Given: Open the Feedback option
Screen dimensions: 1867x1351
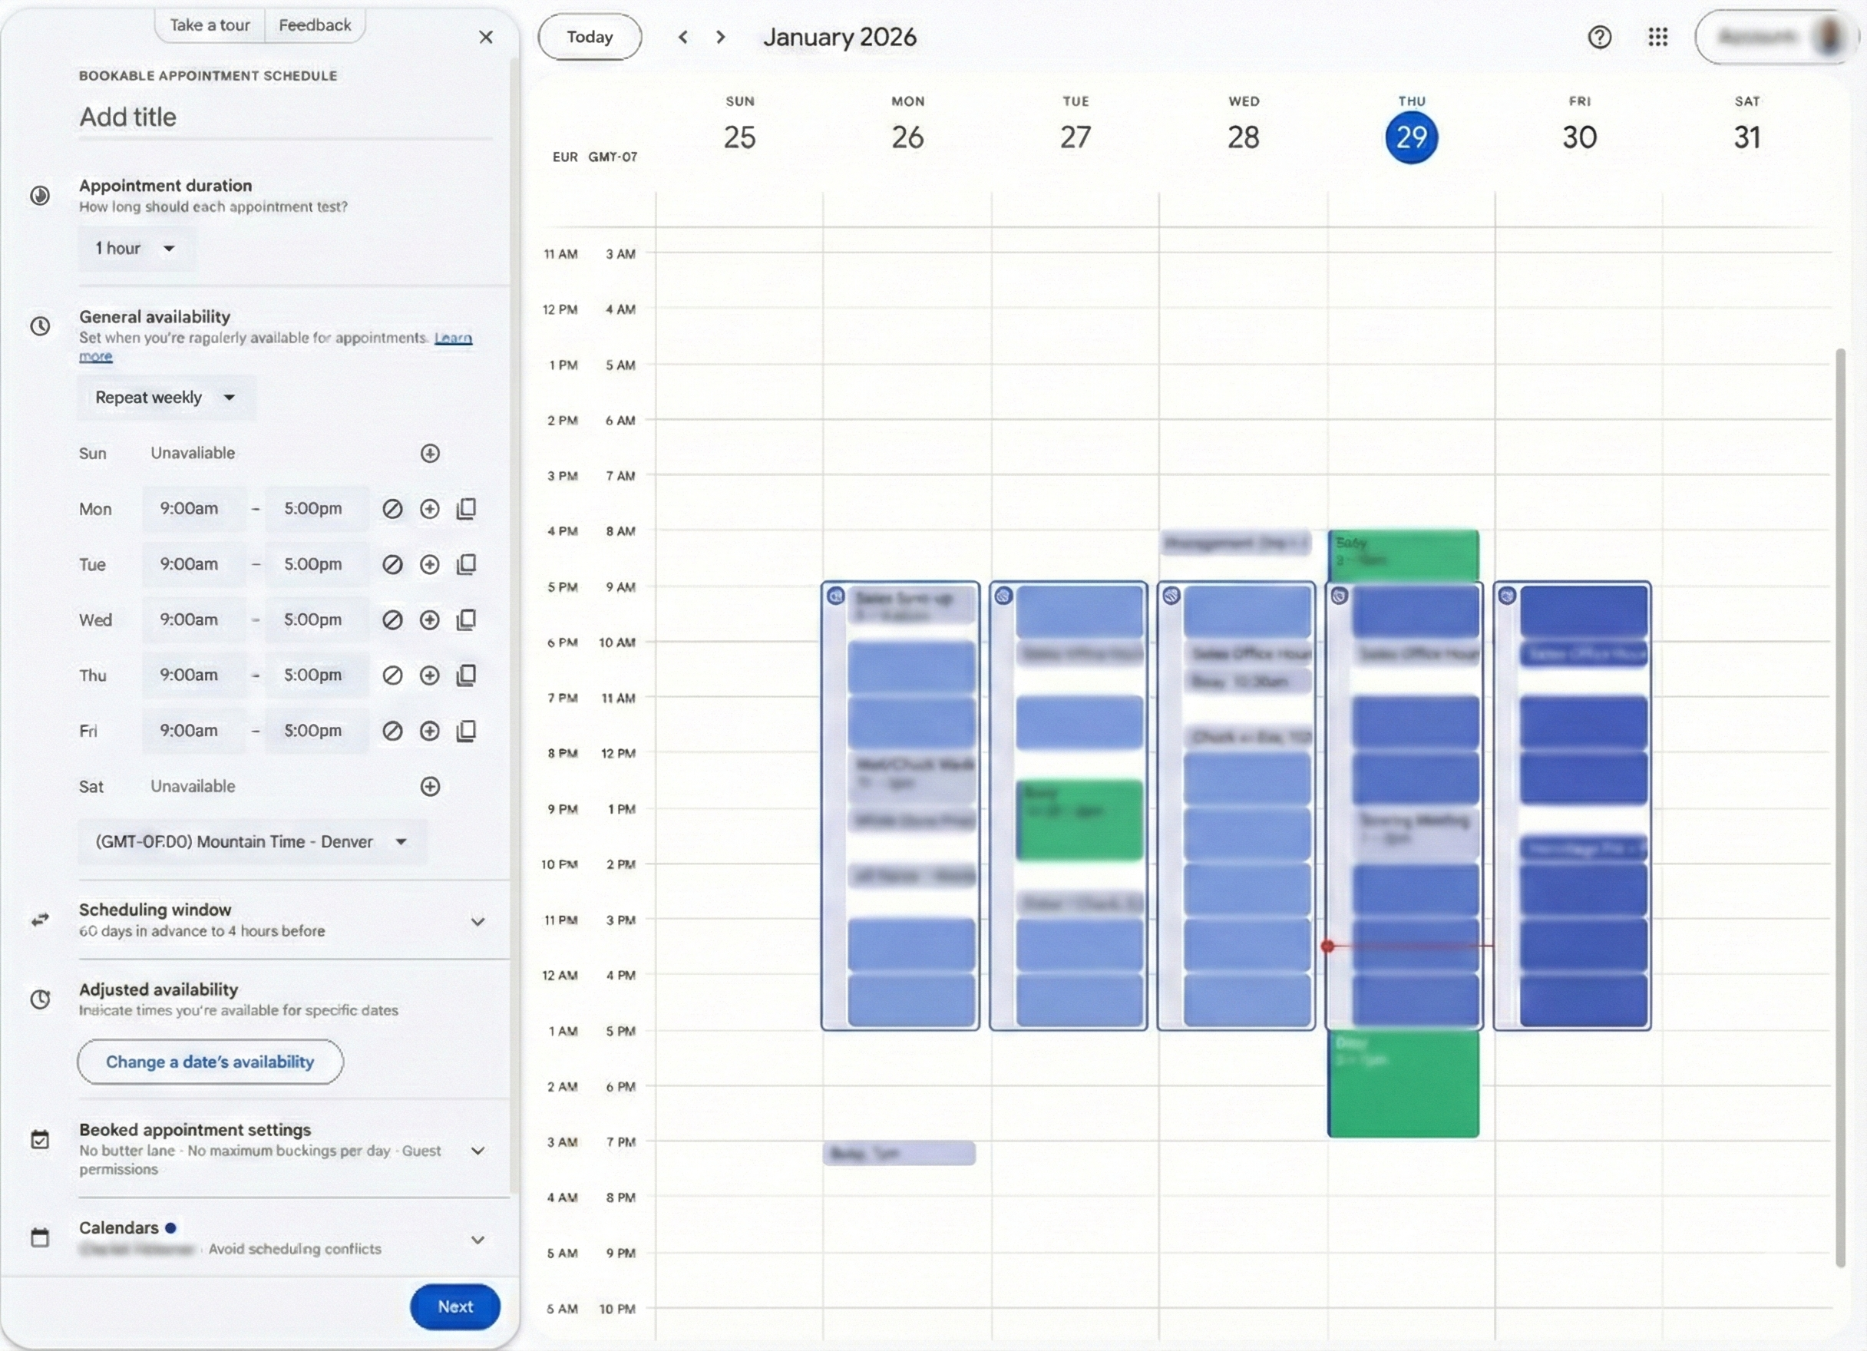Looking at the screenshot, I should click(315, 25).
